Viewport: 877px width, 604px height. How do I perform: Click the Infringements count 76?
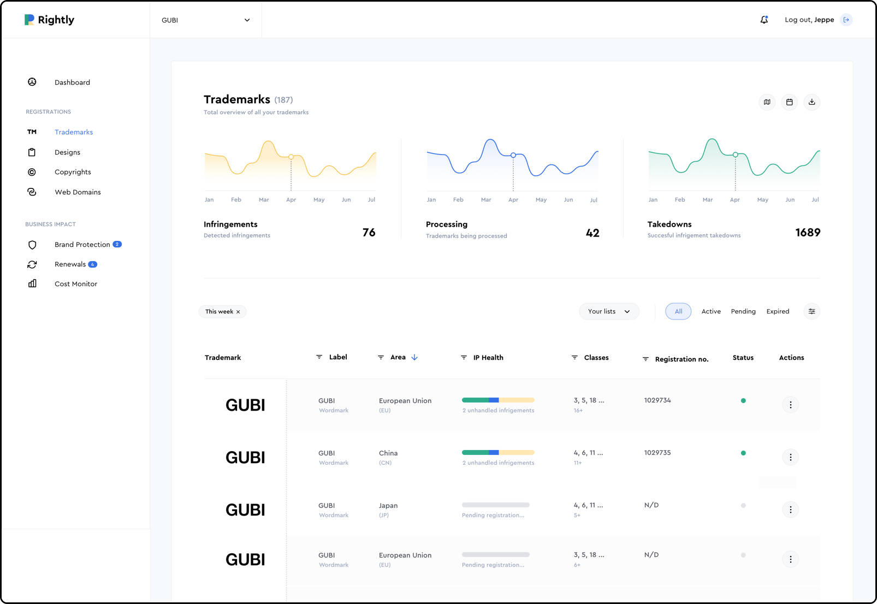(369, 233)
